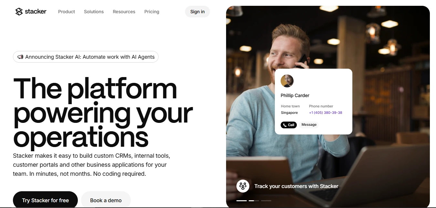Screen dimensions: 436x208
Task: Open the Stacker AI announcement banner
Action: pyautogui.click(x=86, y=57)
